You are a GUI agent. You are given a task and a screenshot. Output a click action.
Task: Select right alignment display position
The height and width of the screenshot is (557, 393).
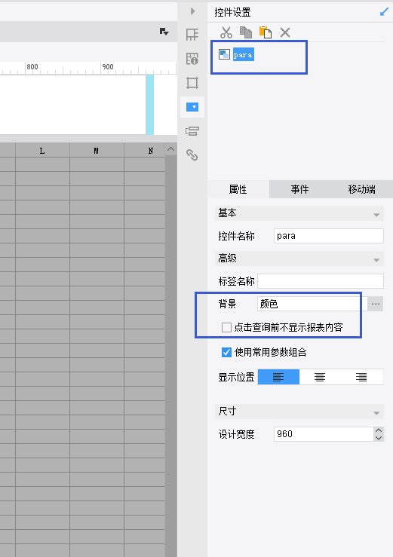pyautogui.click(x=362, y=377)
